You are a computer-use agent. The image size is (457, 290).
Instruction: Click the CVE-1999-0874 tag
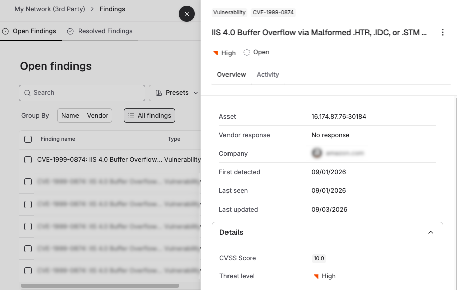[273, 12]
